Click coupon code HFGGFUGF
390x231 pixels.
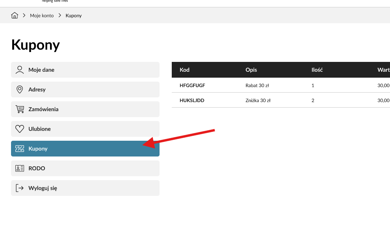point(192,86)
